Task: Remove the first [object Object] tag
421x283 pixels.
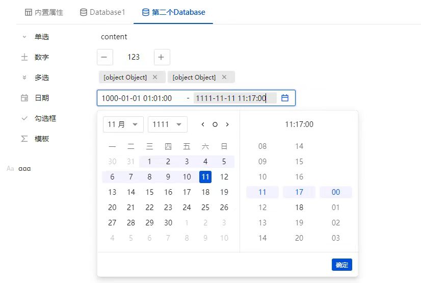Action: point(155,77)
